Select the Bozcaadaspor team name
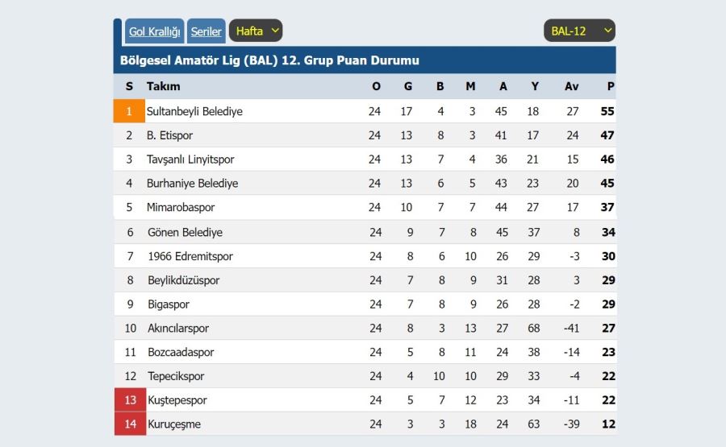The image size is (726, 447). coord(181,352)
